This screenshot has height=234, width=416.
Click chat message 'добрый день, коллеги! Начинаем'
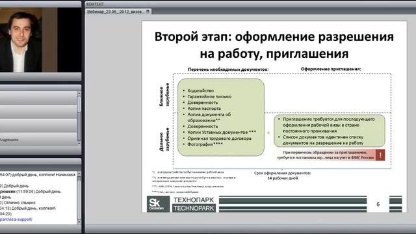click(44, 175)
